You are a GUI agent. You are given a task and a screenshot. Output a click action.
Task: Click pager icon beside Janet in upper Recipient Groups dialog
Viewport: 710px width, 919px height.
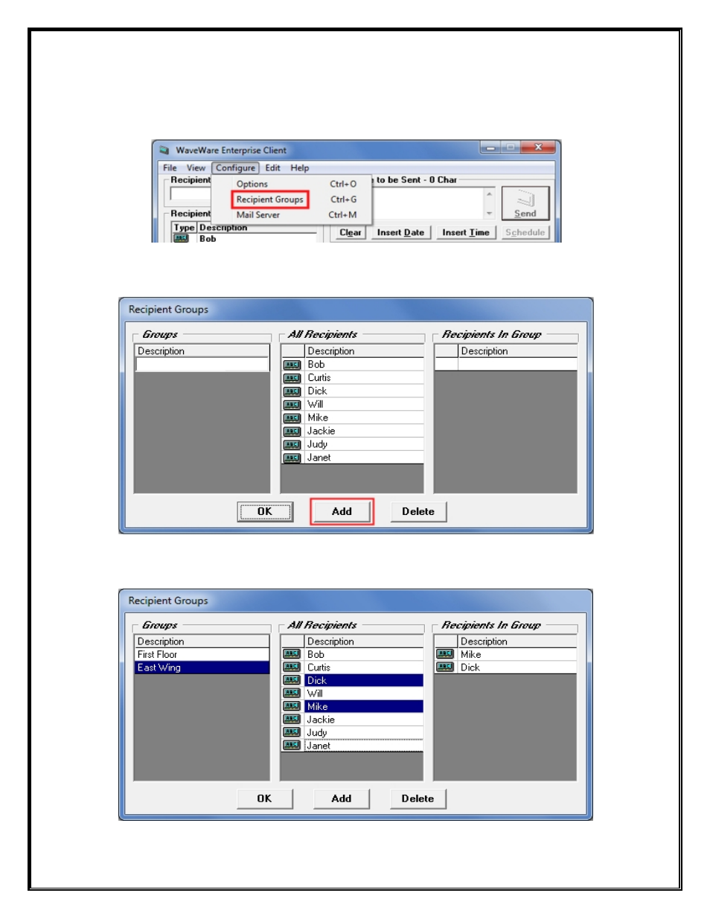292,458
